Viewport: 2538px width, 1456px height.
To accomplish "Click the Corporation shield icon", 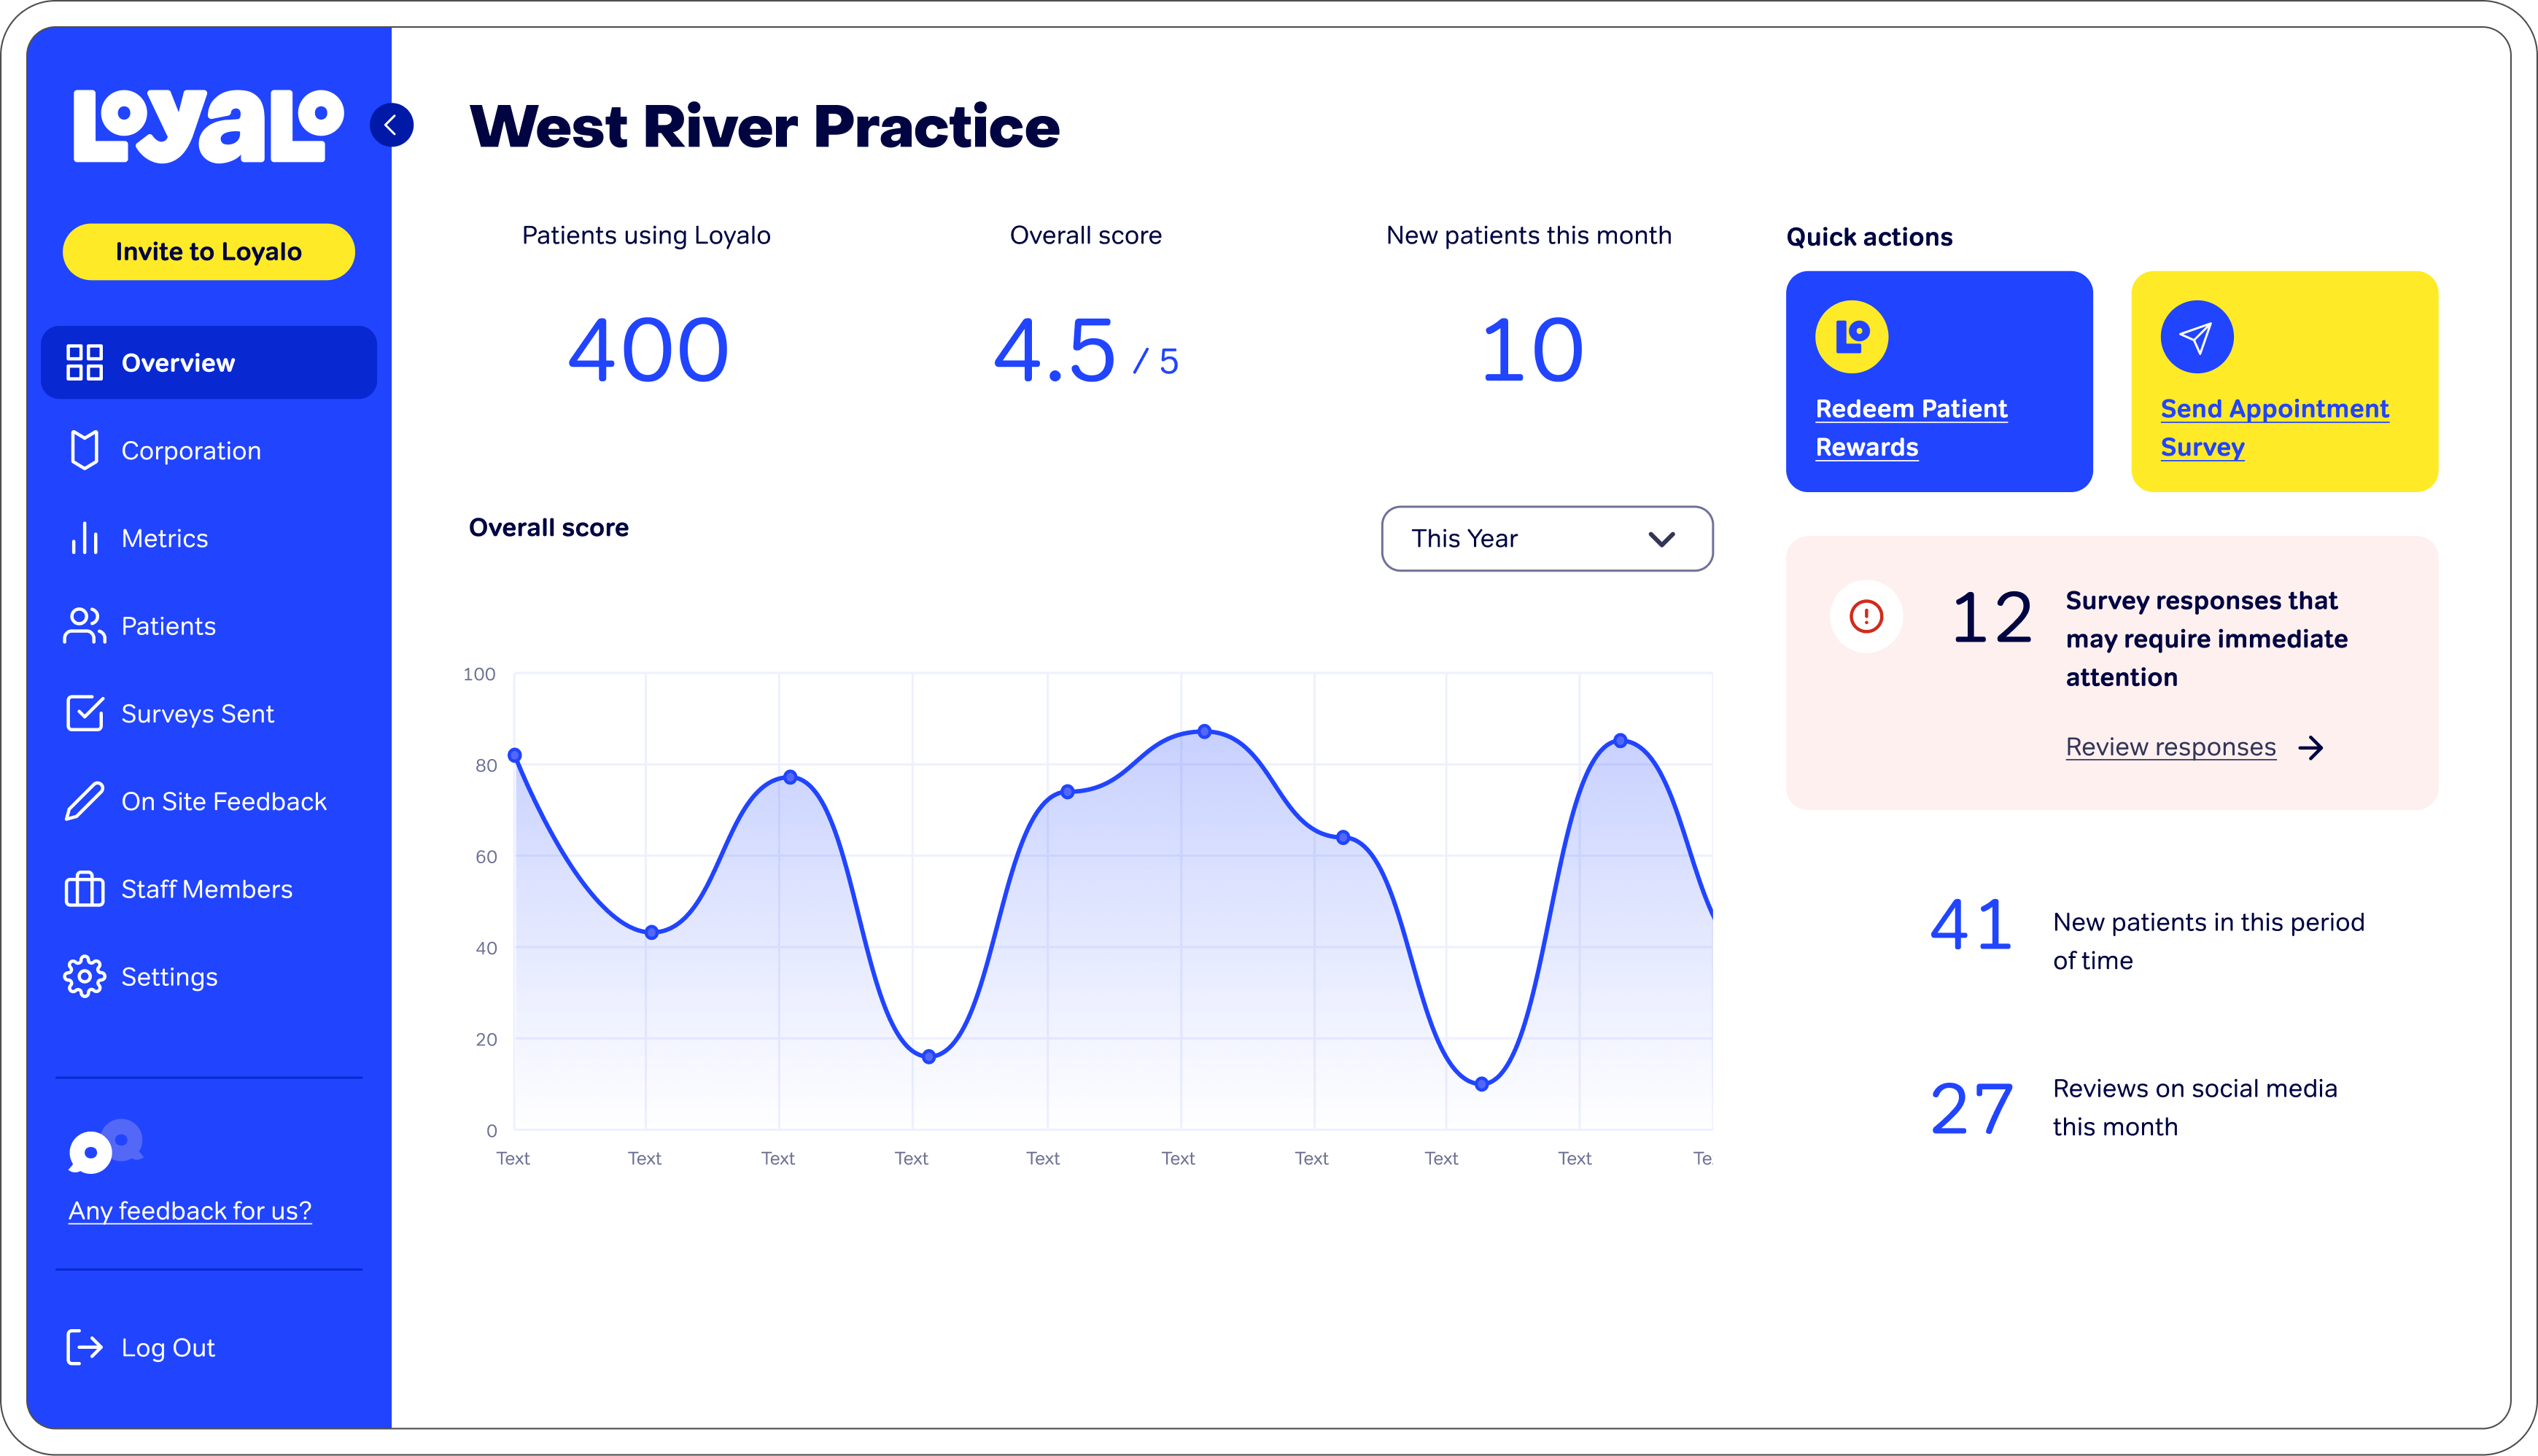I will click(85, 451).
